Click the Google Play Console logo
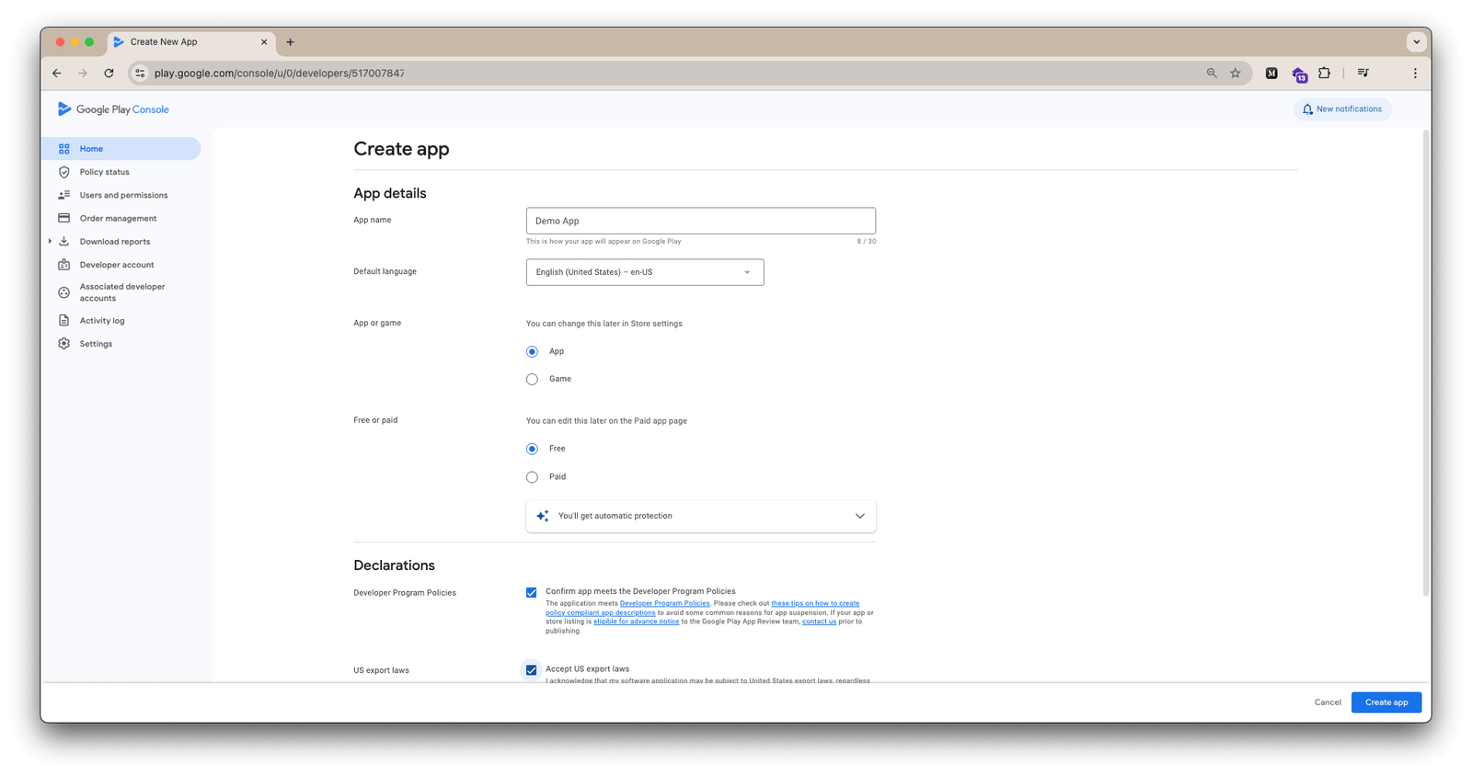Image resolution: width=1472 pixels, height=776 pixels. tap(113, 109)
